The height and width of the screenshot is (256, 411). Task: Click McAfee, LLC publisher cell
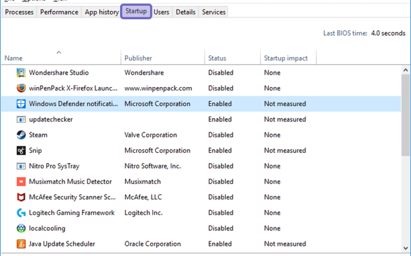tap(143, 197)
